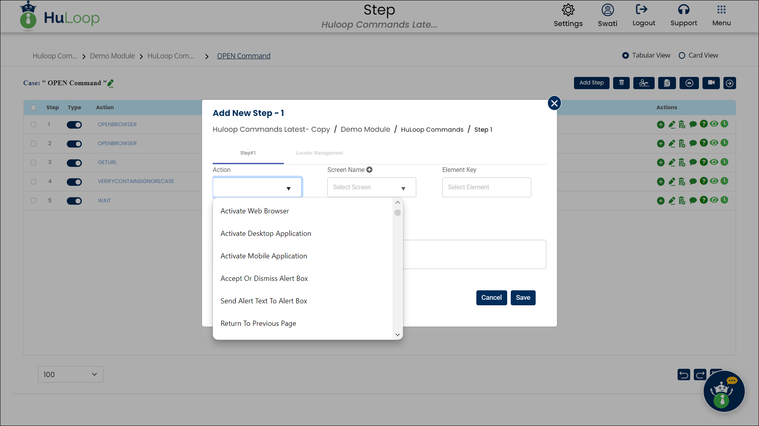759x426 pixels.
Task: Choose Activate Web Browser from list
Action: point(303,211)
